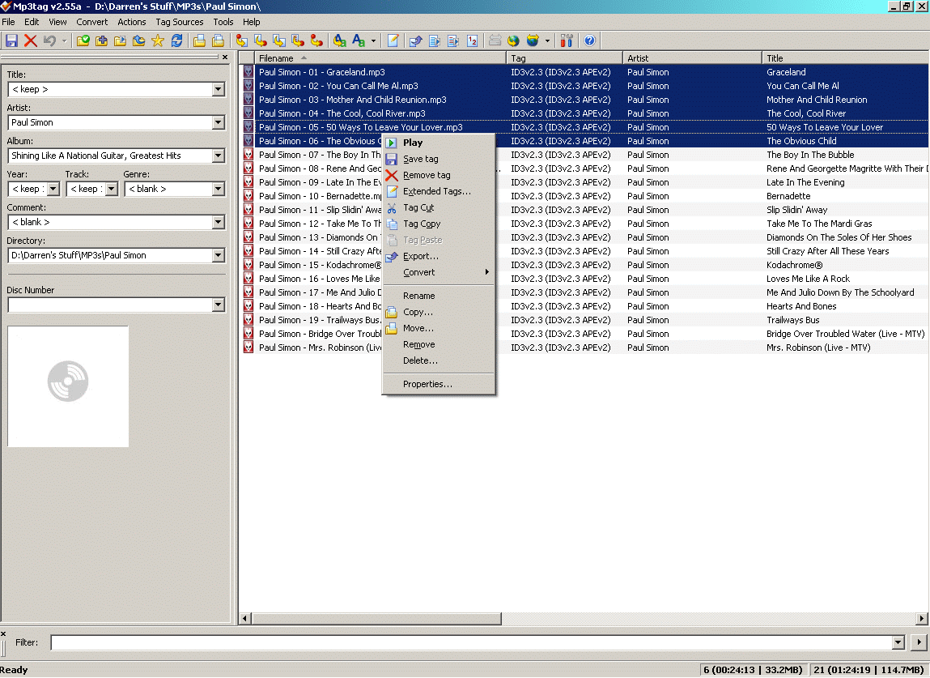Click the Save tag floppy icon in toolbar
930x678 pixels.
pos(11,41)
